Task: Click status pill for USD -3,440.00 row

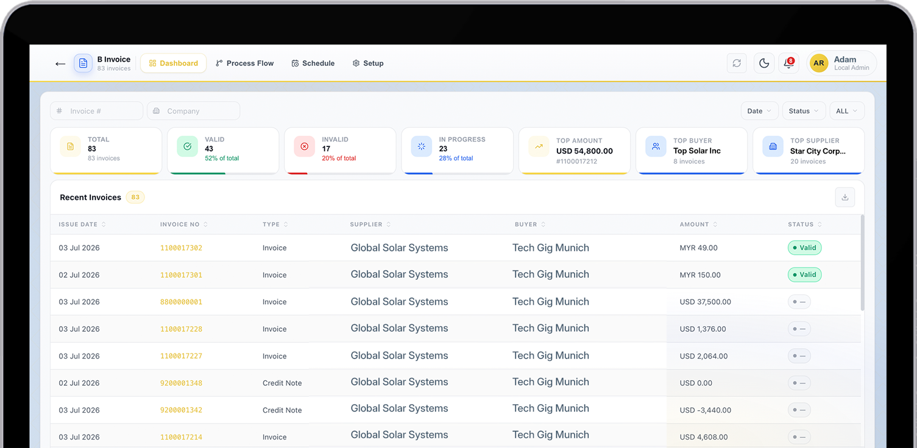Action: pos(799,410)
